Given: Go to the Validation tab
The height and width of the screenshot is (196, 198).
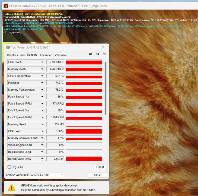Looking at the screenshot, I should [x=61, y=55].
